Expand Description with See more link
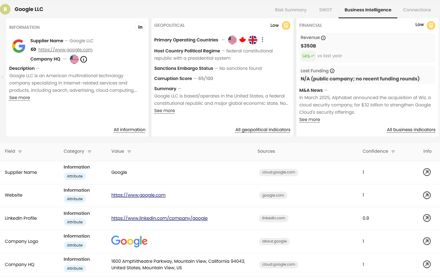This screenshot has height=279, width=440. pyautogui.click(x=19, y=98)
